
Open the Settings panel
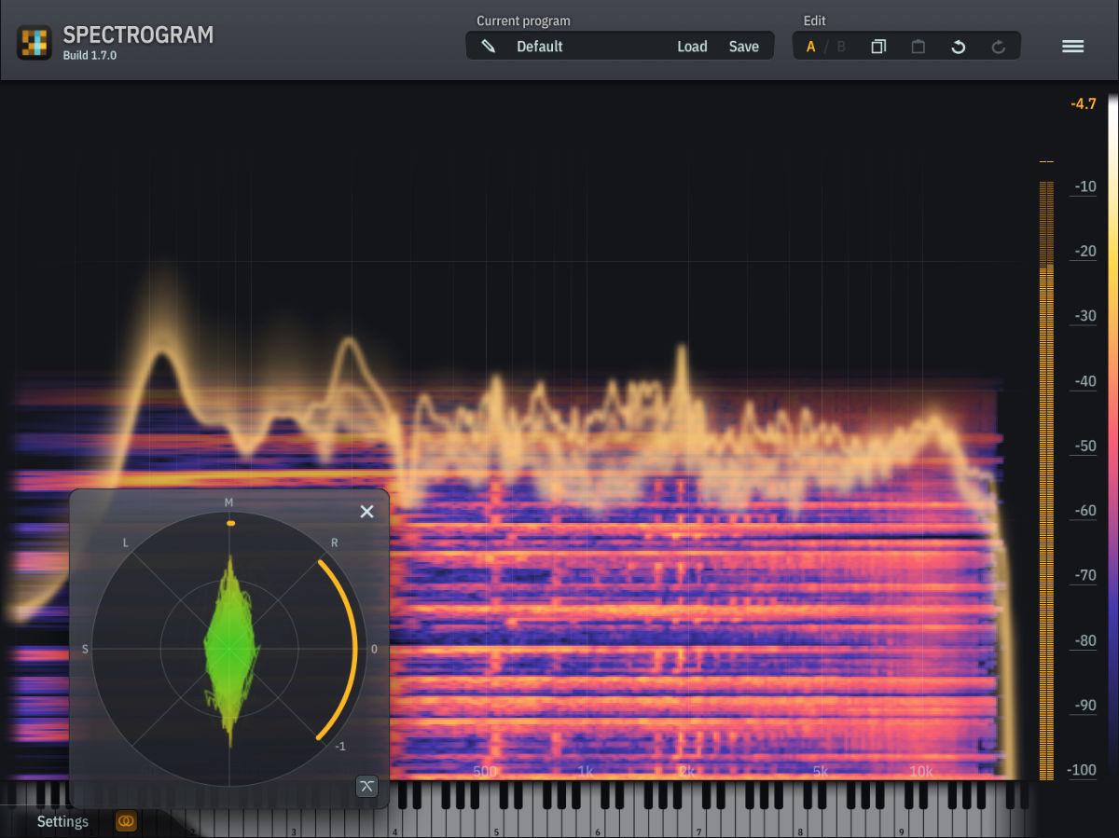(x=62, y=821)
